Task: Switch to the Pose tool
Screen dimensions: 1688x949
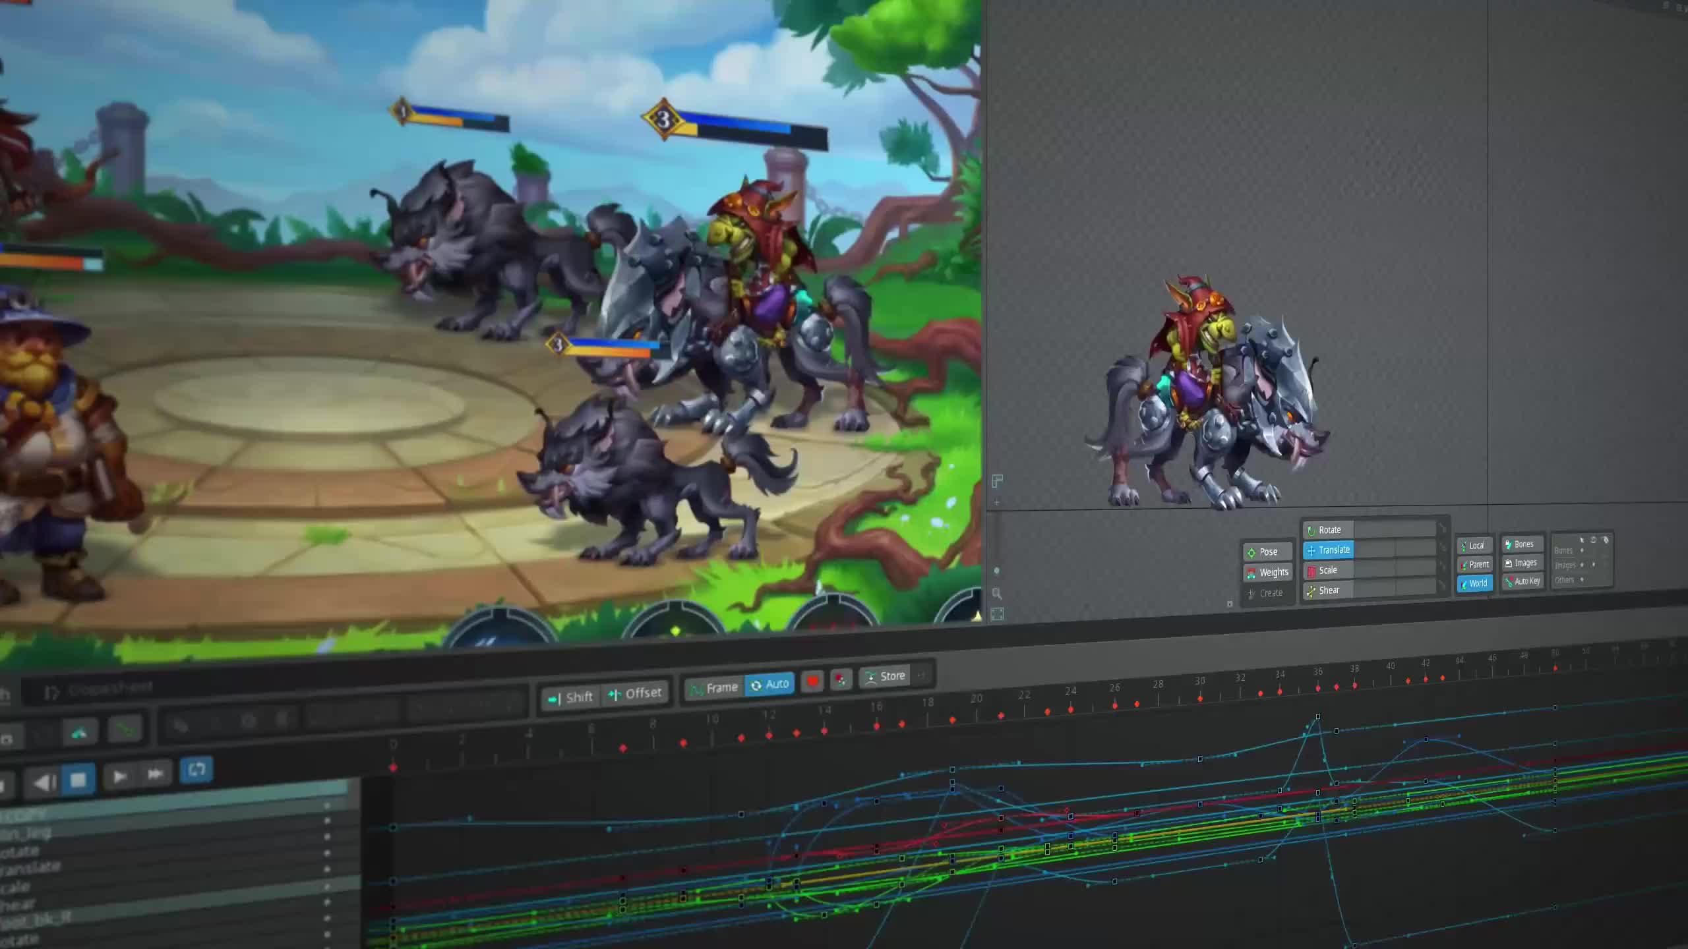Action: (1267, 552)
